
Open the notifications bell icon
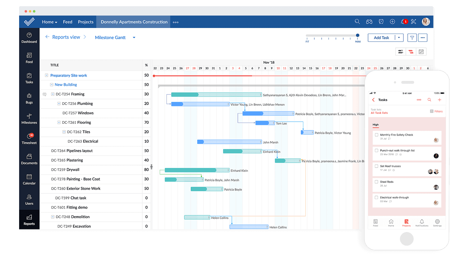pos(403,22)
